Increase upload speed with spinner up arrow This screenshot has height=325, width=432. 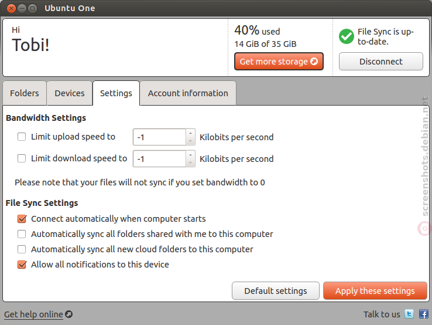pyautogui.click(x=190, y=133)
